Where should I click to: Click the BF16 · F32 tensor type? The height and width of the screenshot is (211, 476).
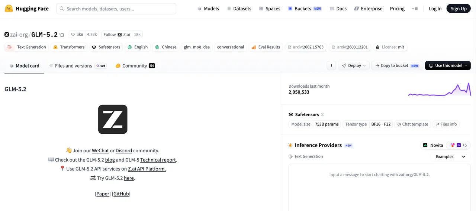tap(381, 124)
